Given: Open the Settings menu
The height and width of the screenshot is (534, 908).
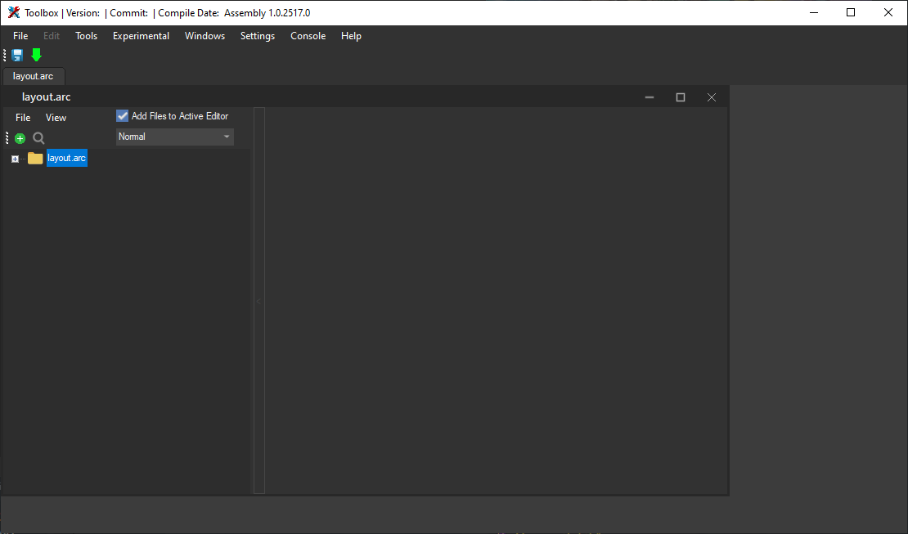Looking at the screenshot, I should pyautogui.click(x=257, y=36).
